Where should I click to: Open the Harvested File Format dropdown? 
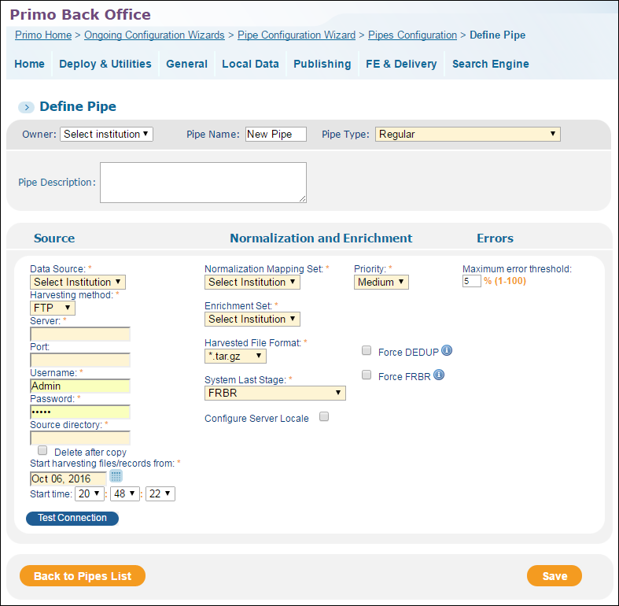[235, 356]
